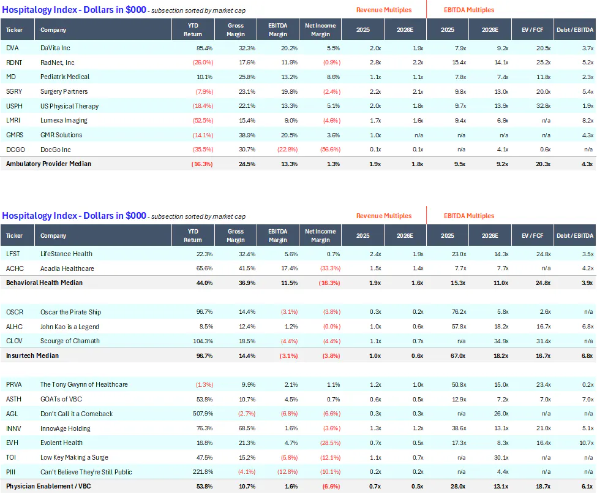
Task: Click InnovAge Holding's 68.5% Gross Margin value
Action: point(247,428)
